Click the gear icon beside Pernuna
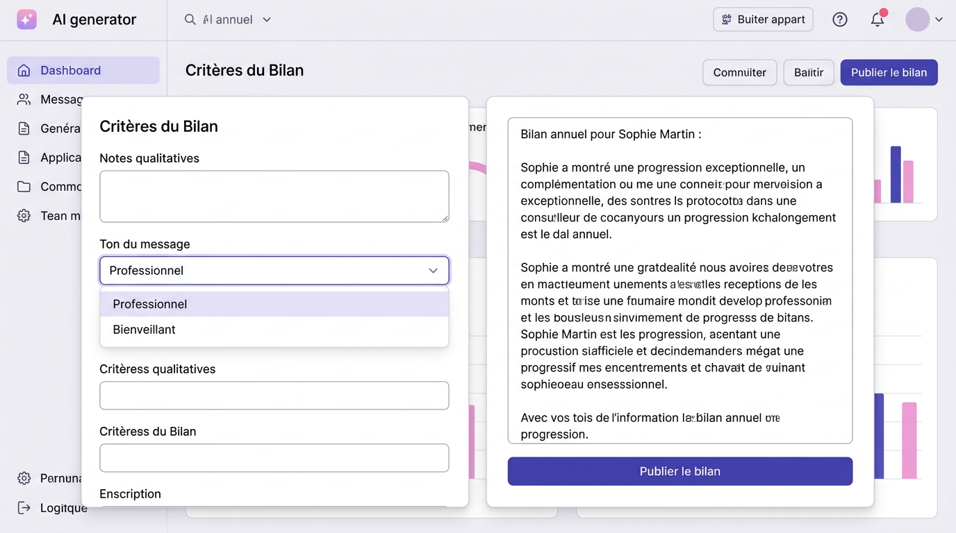Image resolution: width=956 pixels, height=533 pixels. [x=24, y=478]
